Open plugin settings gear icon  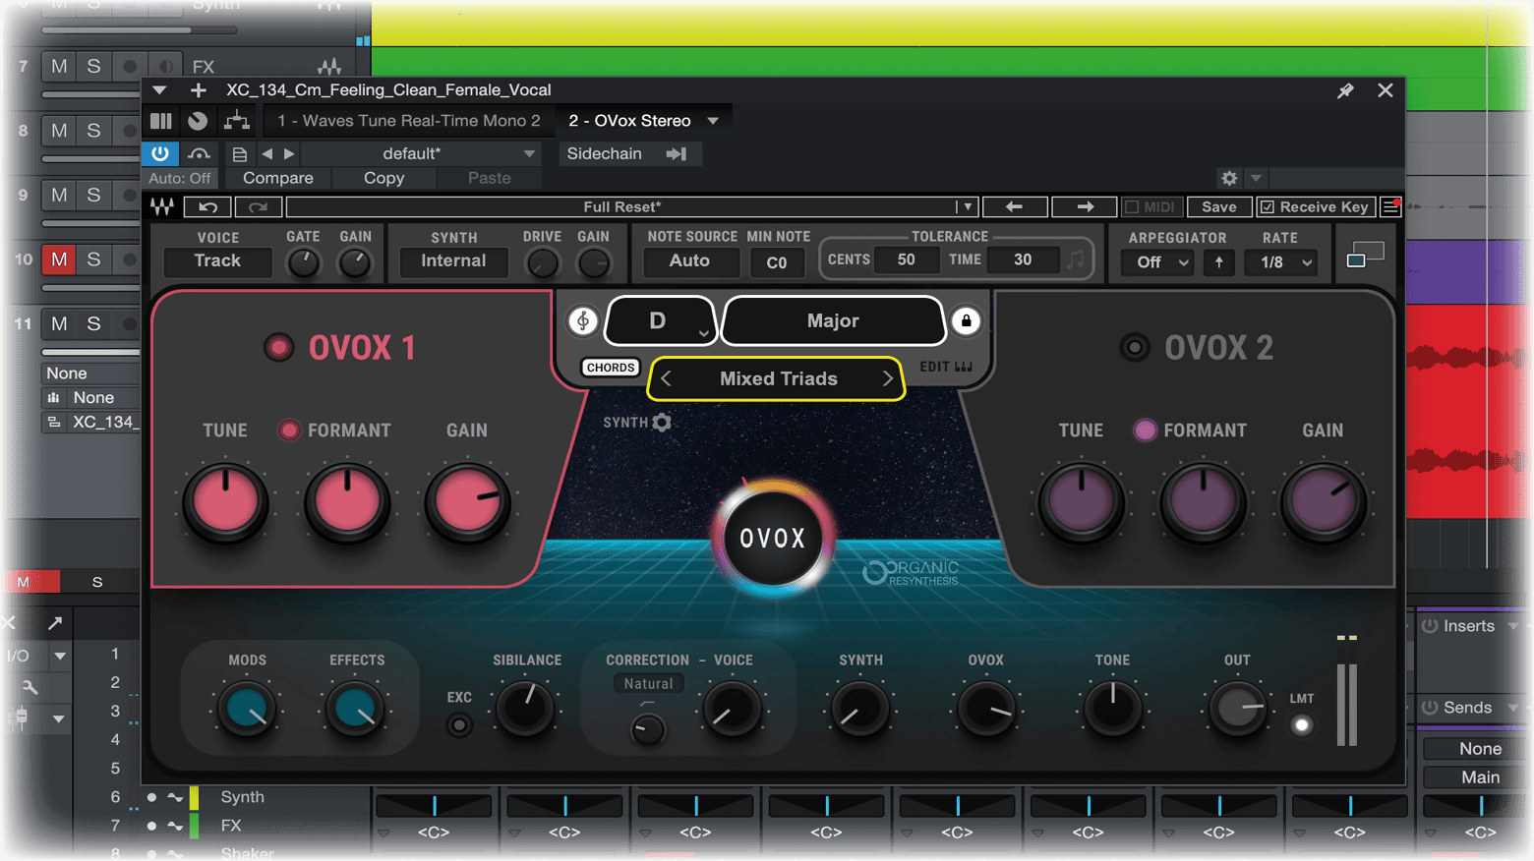pyautogui.click(x=1229, y=178)
